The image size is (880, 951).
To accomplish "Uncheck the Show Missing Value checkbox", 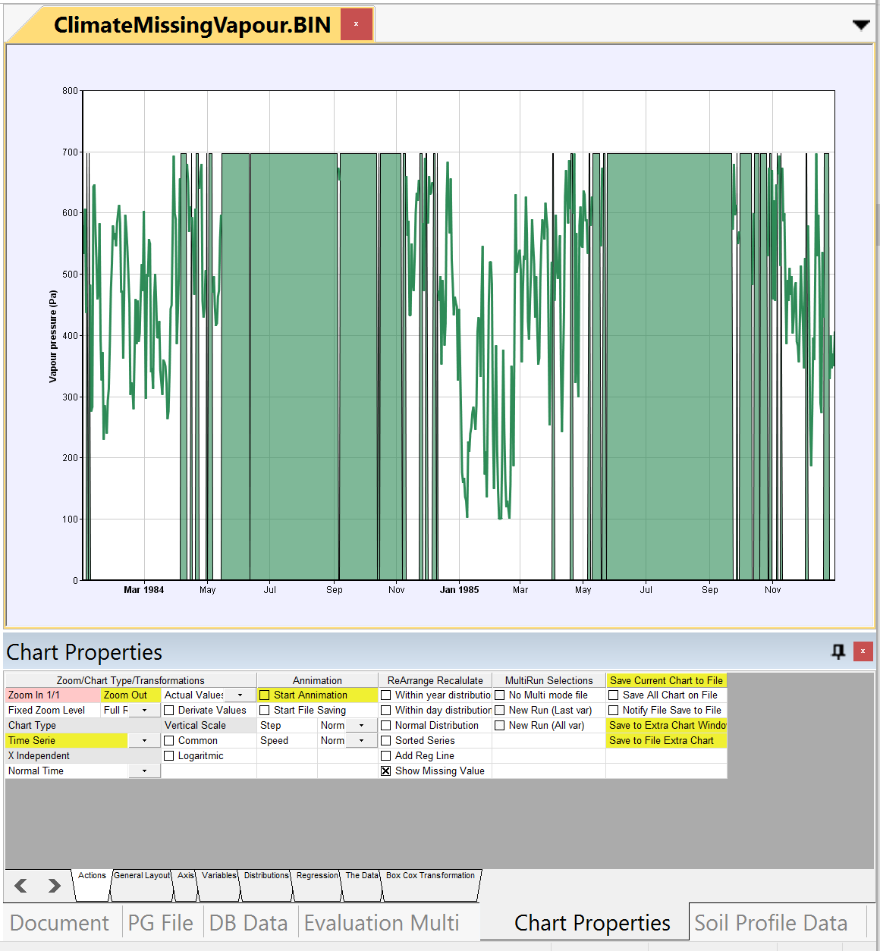I will (x=386, y=771).
